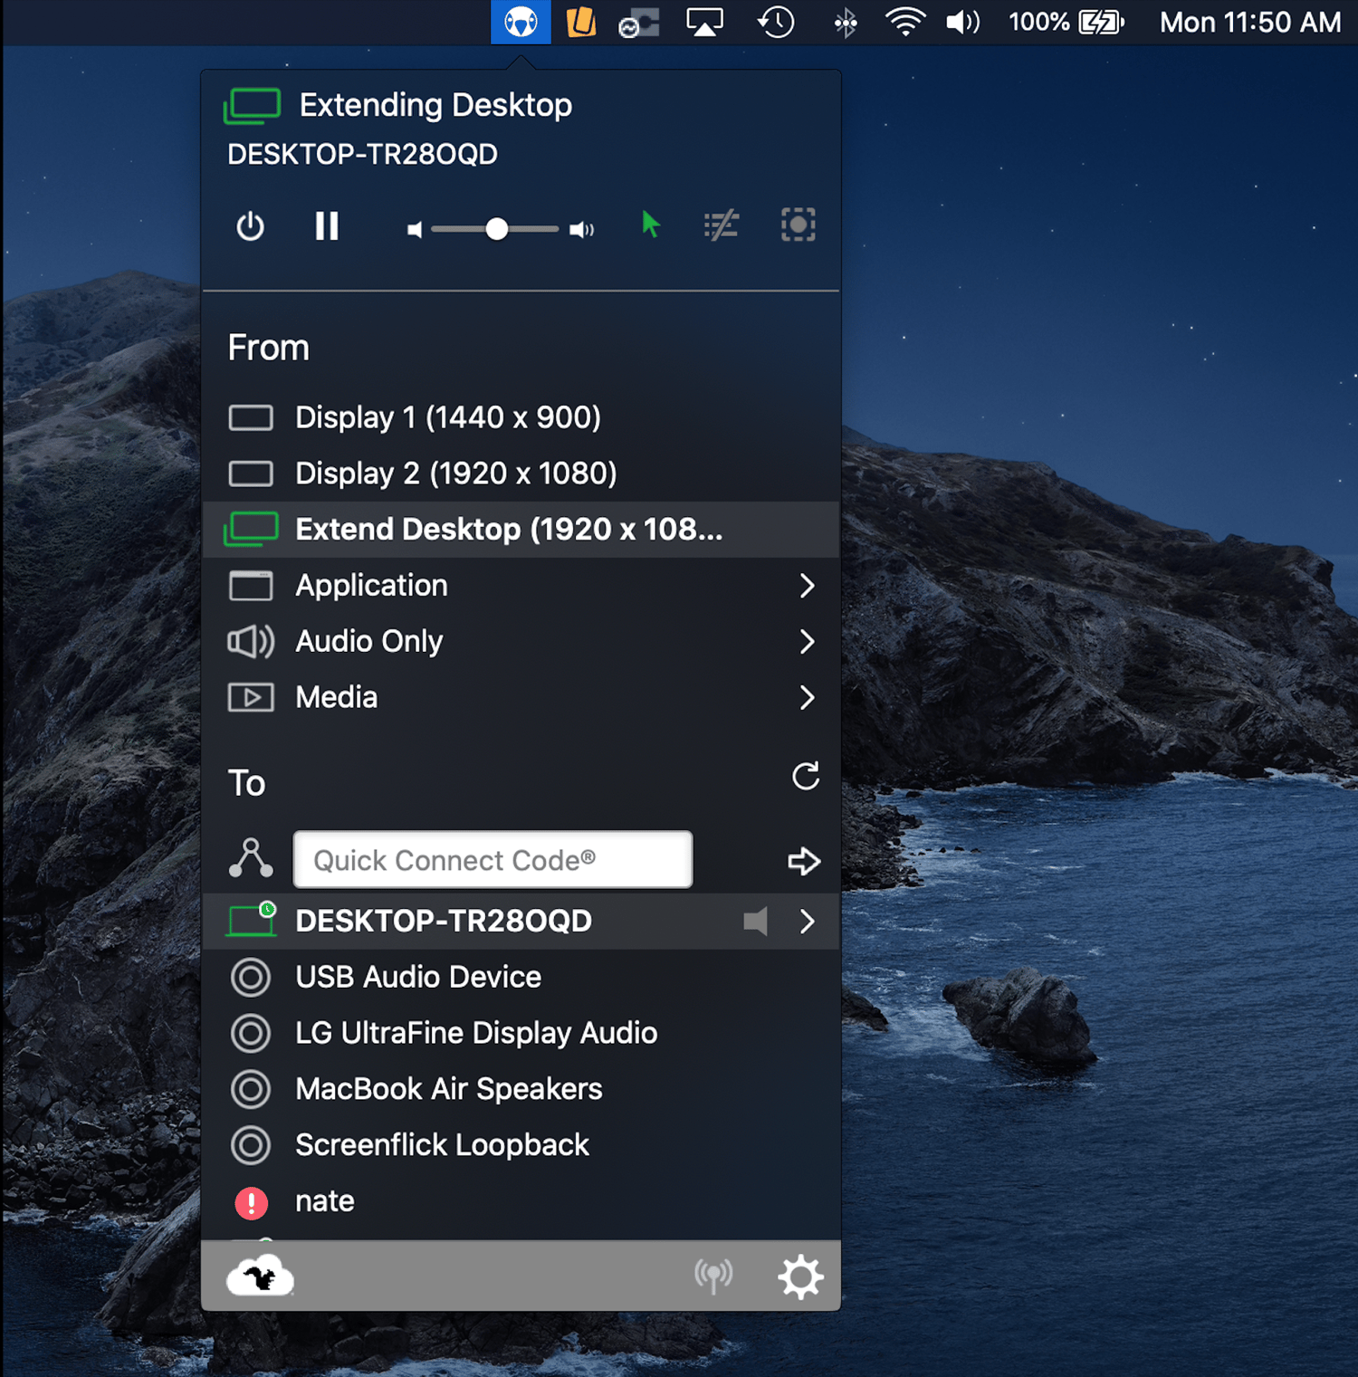Toggle audio on DESKTOP-TR28OQD via speaker icon
The image size is (1358, 1377).
click(757, 921)
